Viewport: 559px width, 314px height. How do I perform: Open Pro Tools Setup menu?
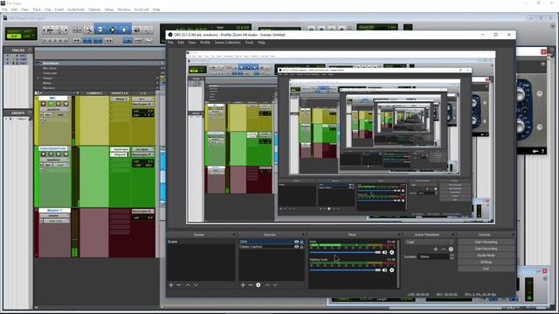109,10
